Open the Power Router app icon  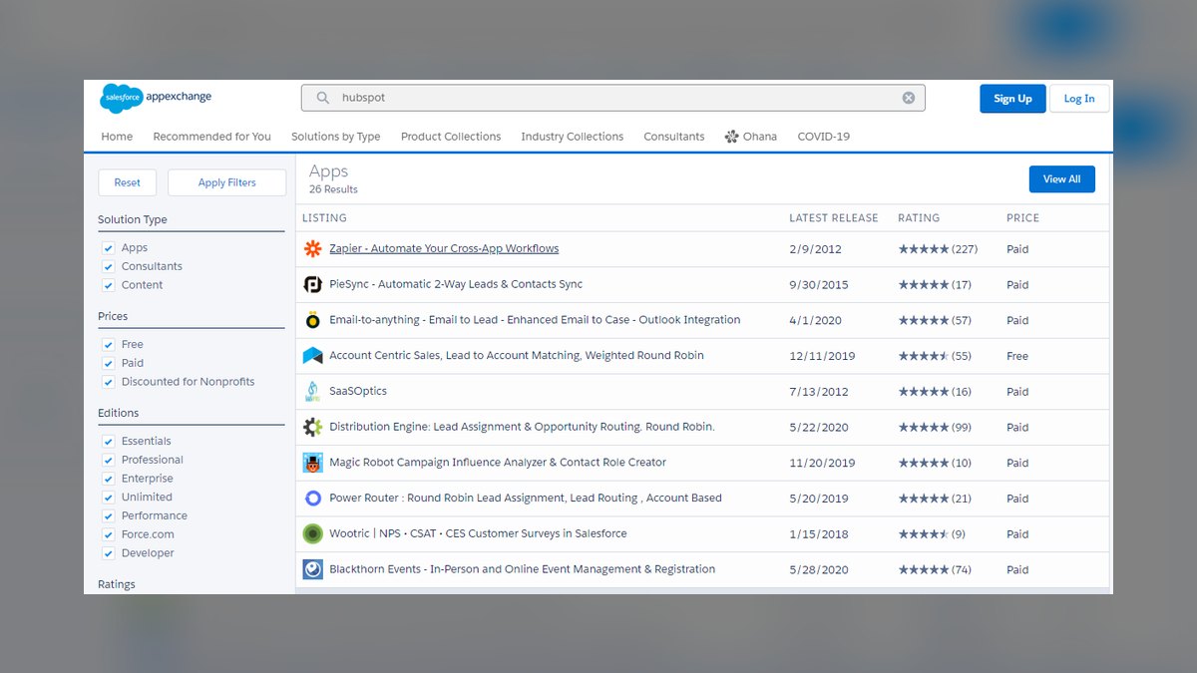(x=312, y=499)
